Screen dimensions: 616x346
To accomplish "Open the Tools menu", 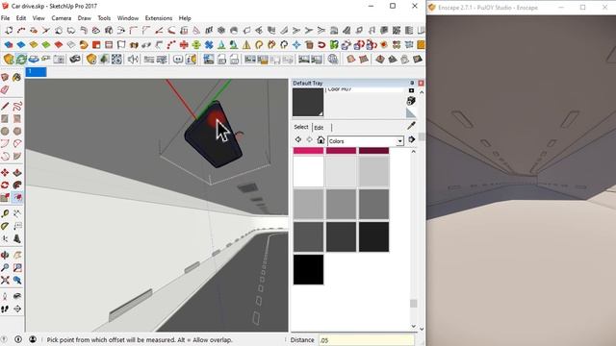I will 104,18.
